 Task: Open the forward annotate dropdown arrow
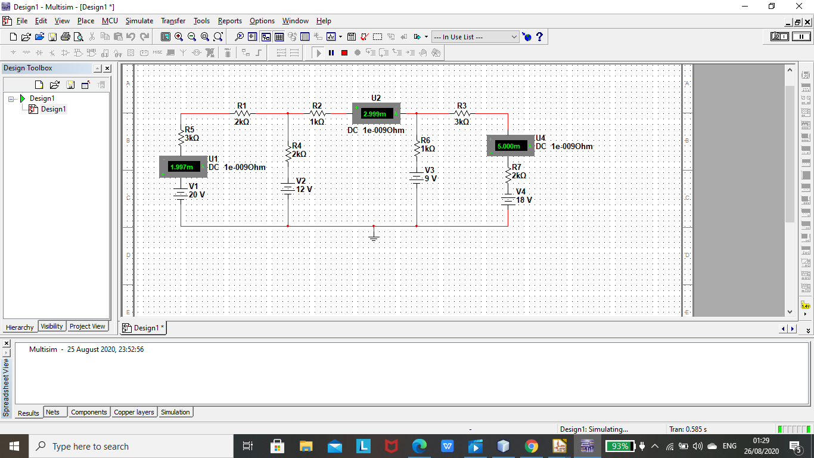coord(426,37)
